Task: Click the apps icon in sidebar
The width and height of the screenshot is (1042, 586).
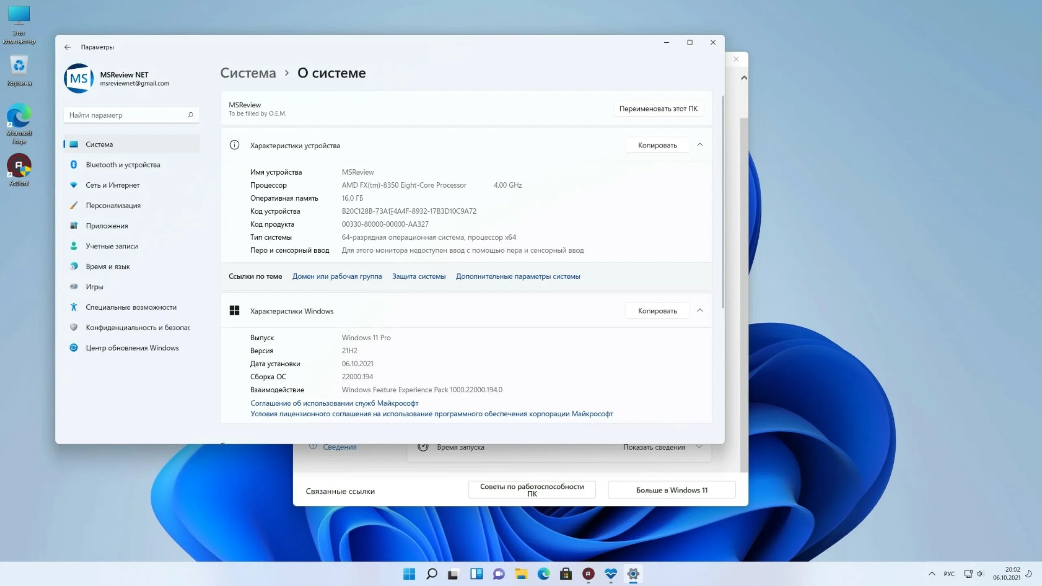Action: point(74,225)
